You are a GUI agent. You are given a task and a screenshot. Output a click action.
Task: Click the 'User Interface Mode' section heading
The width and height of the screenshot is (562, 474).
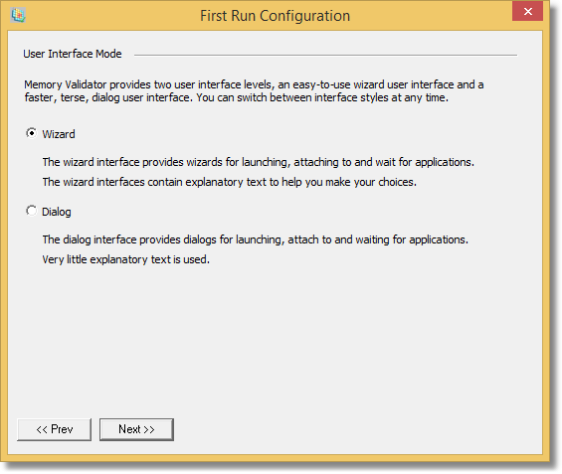(x=73, y=54)
